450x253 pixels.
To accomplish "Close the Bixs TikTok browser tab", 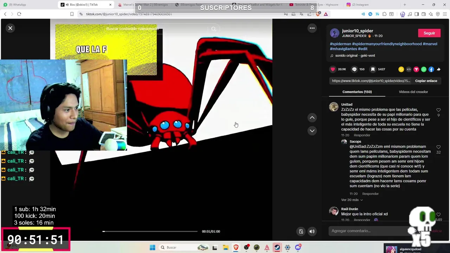I will (110, 5).
